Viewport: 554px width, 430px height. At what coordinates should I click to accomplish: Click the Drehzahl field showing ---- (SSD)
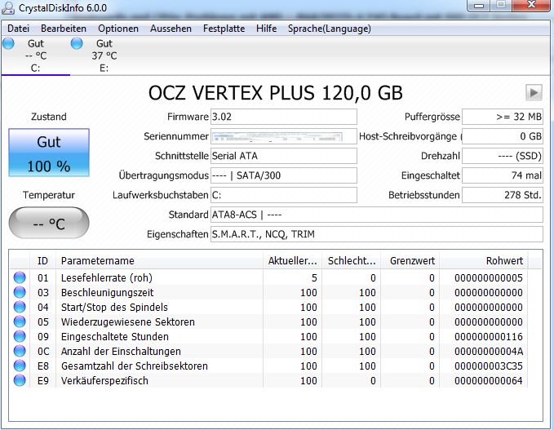[x=503, y=156]
